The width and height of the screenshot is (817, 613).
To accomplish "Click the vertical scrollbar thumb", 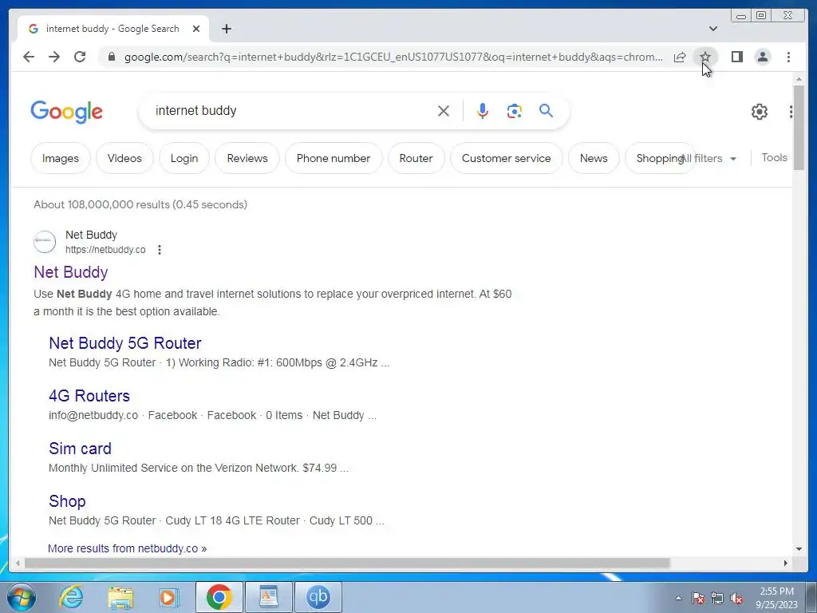I will tap(799, 127).
